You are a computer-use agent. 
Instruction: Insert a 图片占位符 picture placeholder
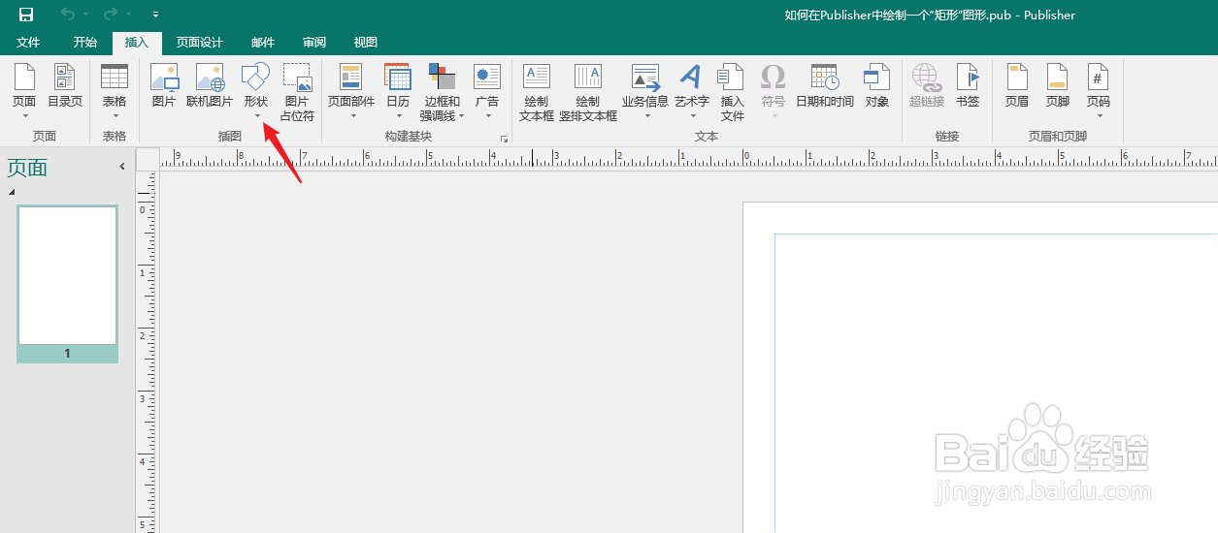[x=297, y=92]
